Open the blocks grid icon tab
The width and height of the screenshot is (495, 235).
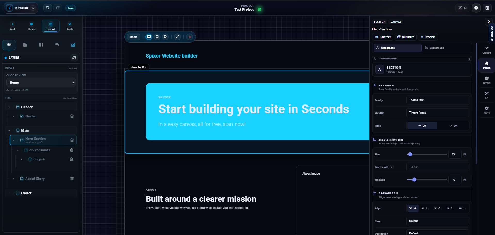coord(41,45)
